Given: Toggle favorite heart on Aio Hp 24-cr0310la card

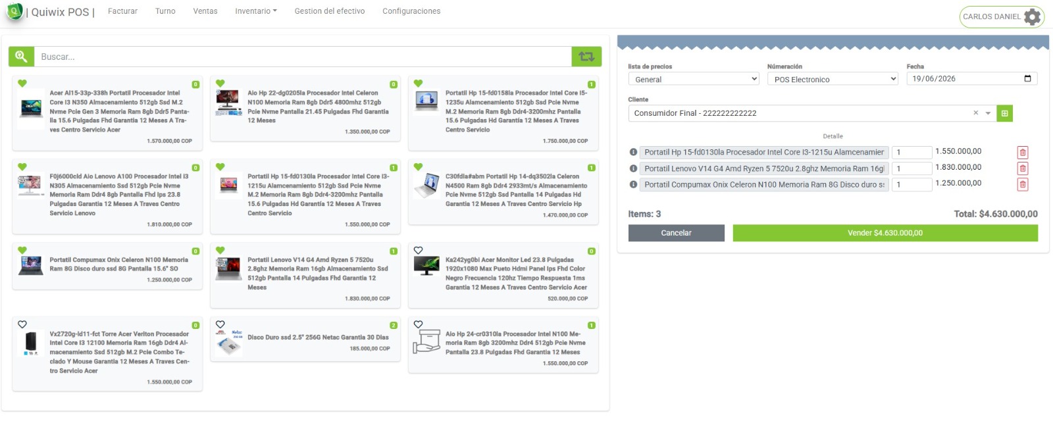Looking at the screenshot, I should pos(418,325).
